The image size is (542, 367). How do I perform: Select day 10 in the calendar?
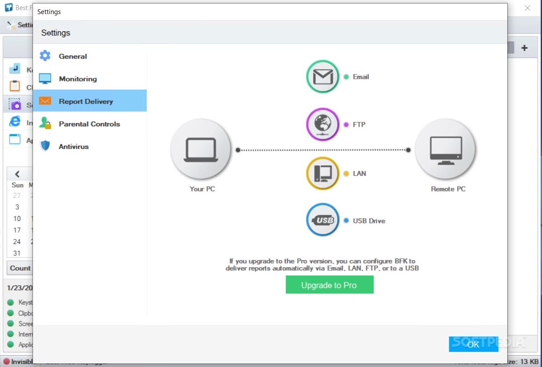pos(17,218)
